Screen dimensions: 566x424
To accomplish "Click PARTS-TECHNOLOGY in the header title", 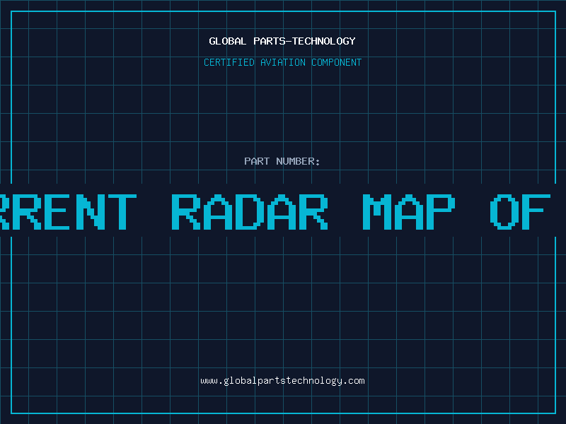I will pos(305,41).
